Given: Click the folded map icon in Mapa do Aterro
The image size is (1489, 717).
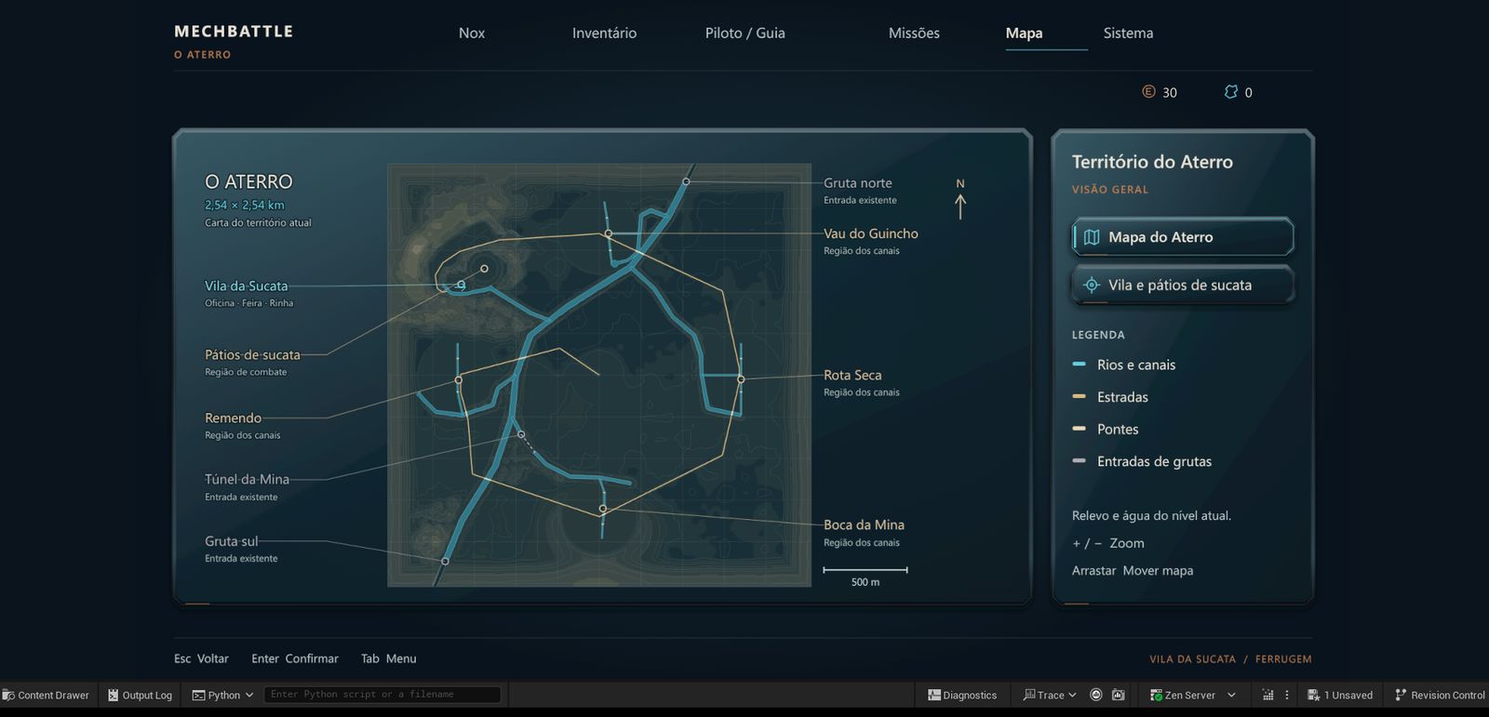Looking at the screenshot, I should 1092,237.
